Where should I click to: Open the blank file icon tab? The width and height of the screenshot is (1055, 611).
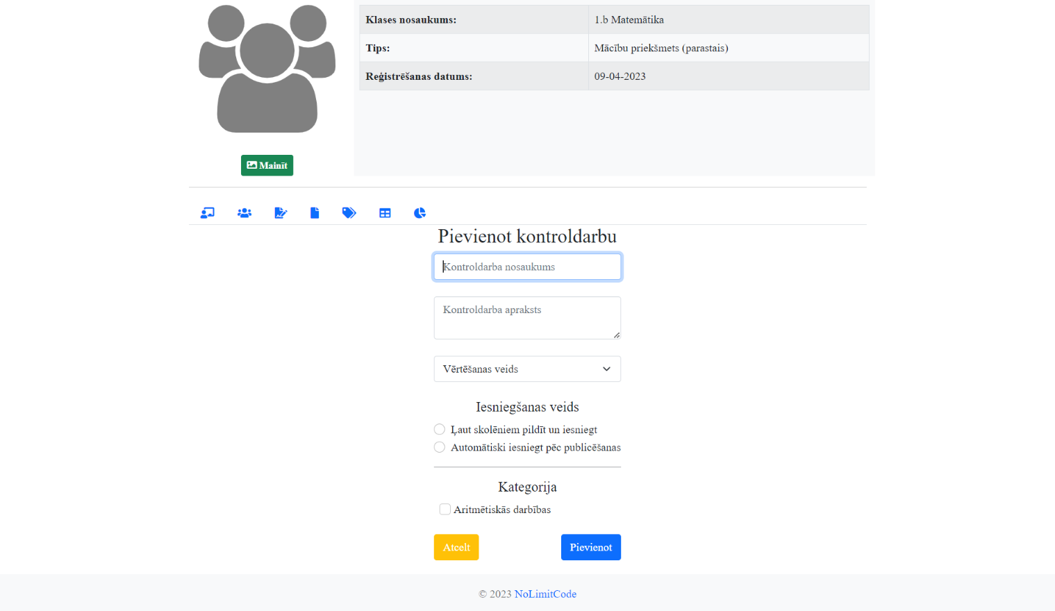(x=315, y=213)
